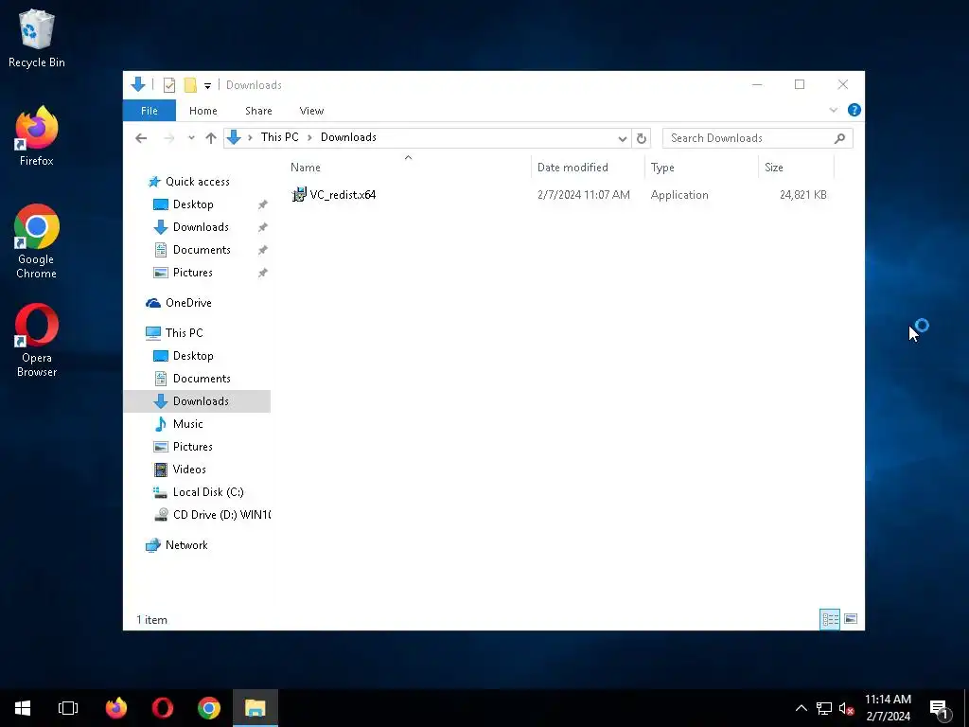Open network status tray icon

(x=824, y=708)
